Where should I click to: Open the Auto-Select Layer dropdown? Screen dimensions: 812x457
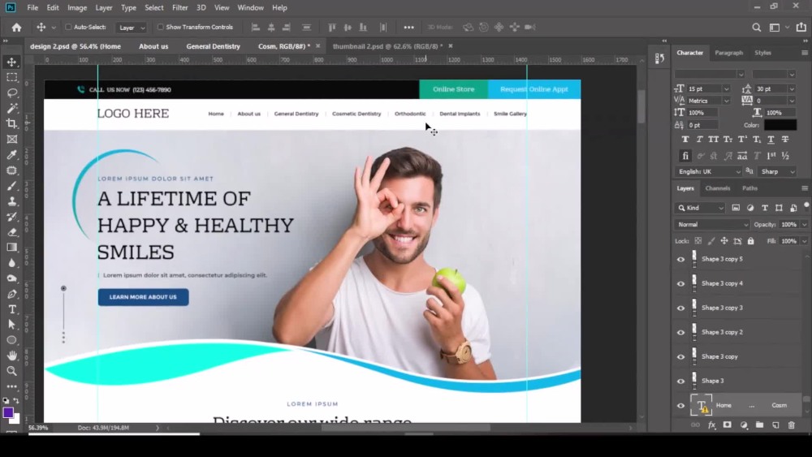tap(131, 28)
